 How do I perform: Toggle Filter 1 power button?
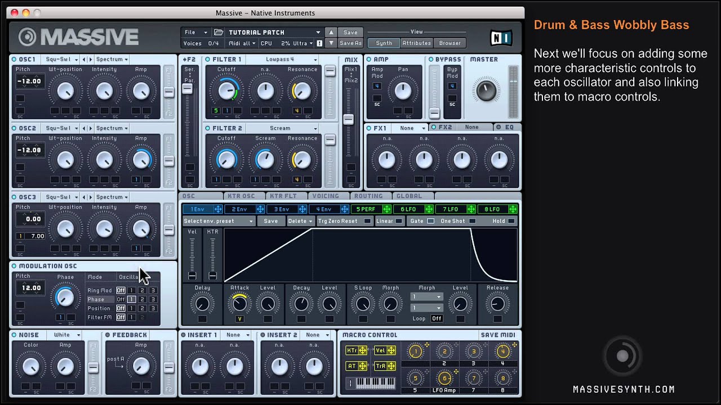(207, 59)
